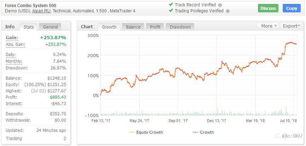This screenshot has width=306, height=146.
Task: Click help icon beside Track Record Verified
Action: [x=220, y=5]
